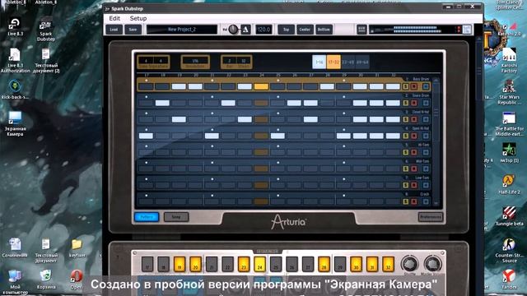Mute the Mid-Tom track
The height and width of the screenshot is (296, 527).
tap(414, 169)
